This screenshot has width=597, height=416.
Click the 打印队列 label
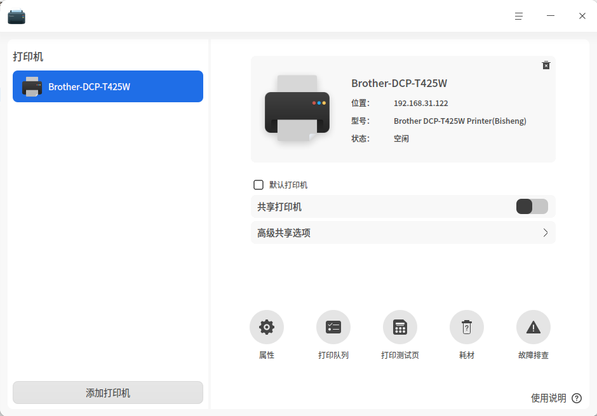[333, 355]
